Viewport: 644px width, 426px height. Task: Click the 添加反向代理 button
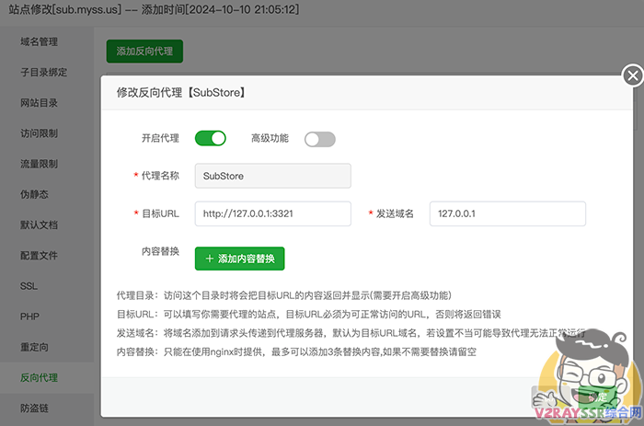point(144,51)
